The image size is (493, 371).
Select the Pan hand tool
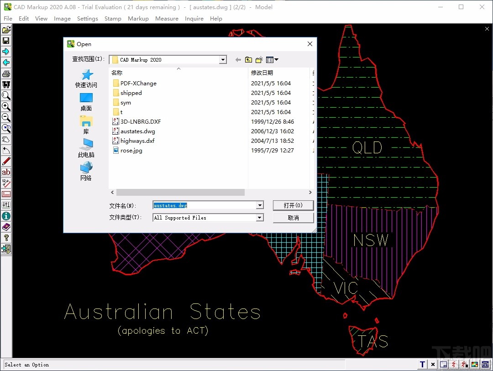[x=6, y=139]
